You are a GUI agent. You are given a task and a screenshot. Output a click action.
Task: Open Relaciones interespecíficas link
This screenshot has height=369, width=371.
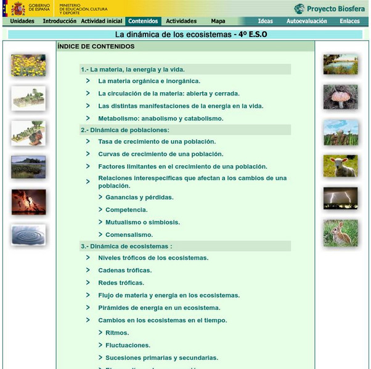click(192, 182)
